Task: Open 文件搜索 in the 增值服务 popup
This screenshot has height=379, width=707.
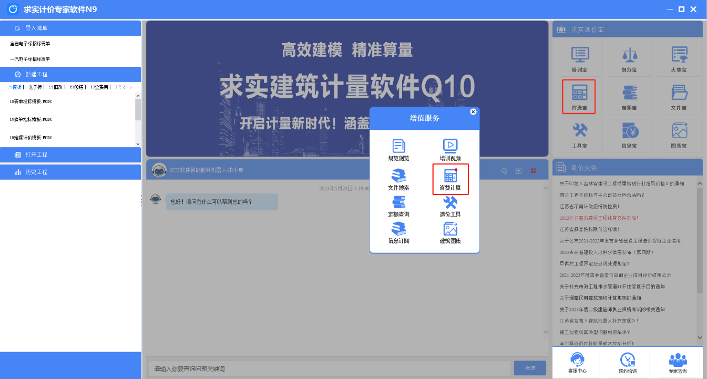Action: [x=398, y=180]
